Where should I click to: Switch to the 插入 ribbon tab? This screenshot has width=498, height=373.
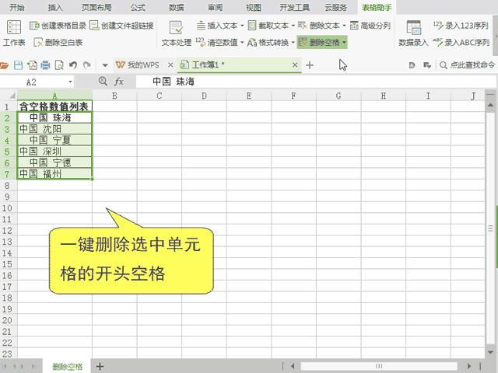(55, 7)
